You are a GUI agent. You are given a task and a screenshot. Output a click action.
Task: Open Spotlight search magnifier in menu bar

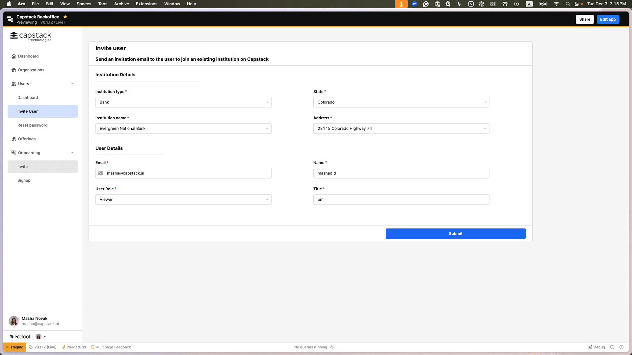pyautogui.click(x=568, y=4)
